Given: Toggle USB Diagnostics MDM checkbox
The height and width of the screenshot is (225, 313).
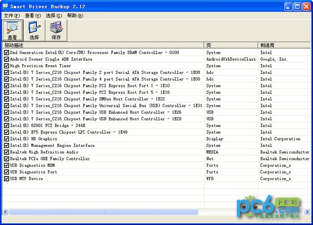Looking at the screenshot, I should point(6,166).
